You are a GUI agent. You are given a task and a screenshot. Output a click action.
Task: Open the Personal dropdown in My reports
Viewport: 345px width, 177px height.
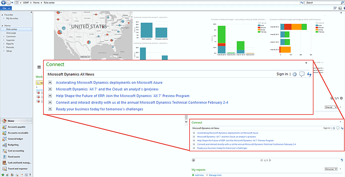tap(331, 169)
